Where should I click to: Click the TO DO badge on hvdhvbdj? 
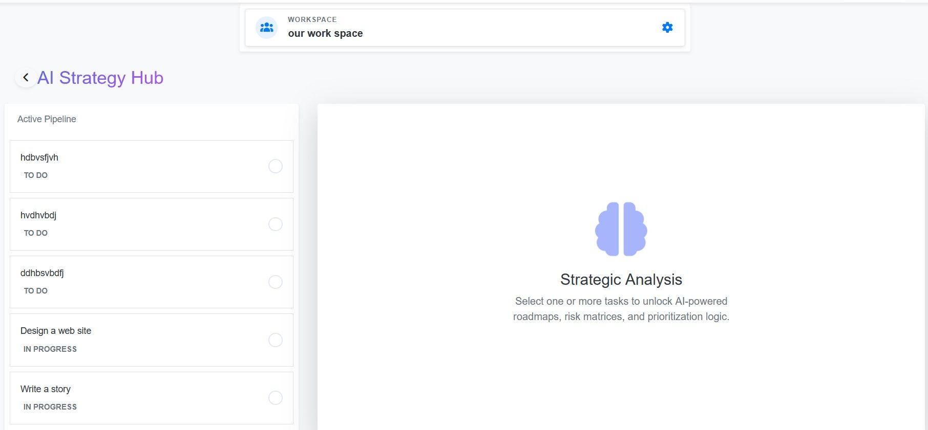point(36,233)
